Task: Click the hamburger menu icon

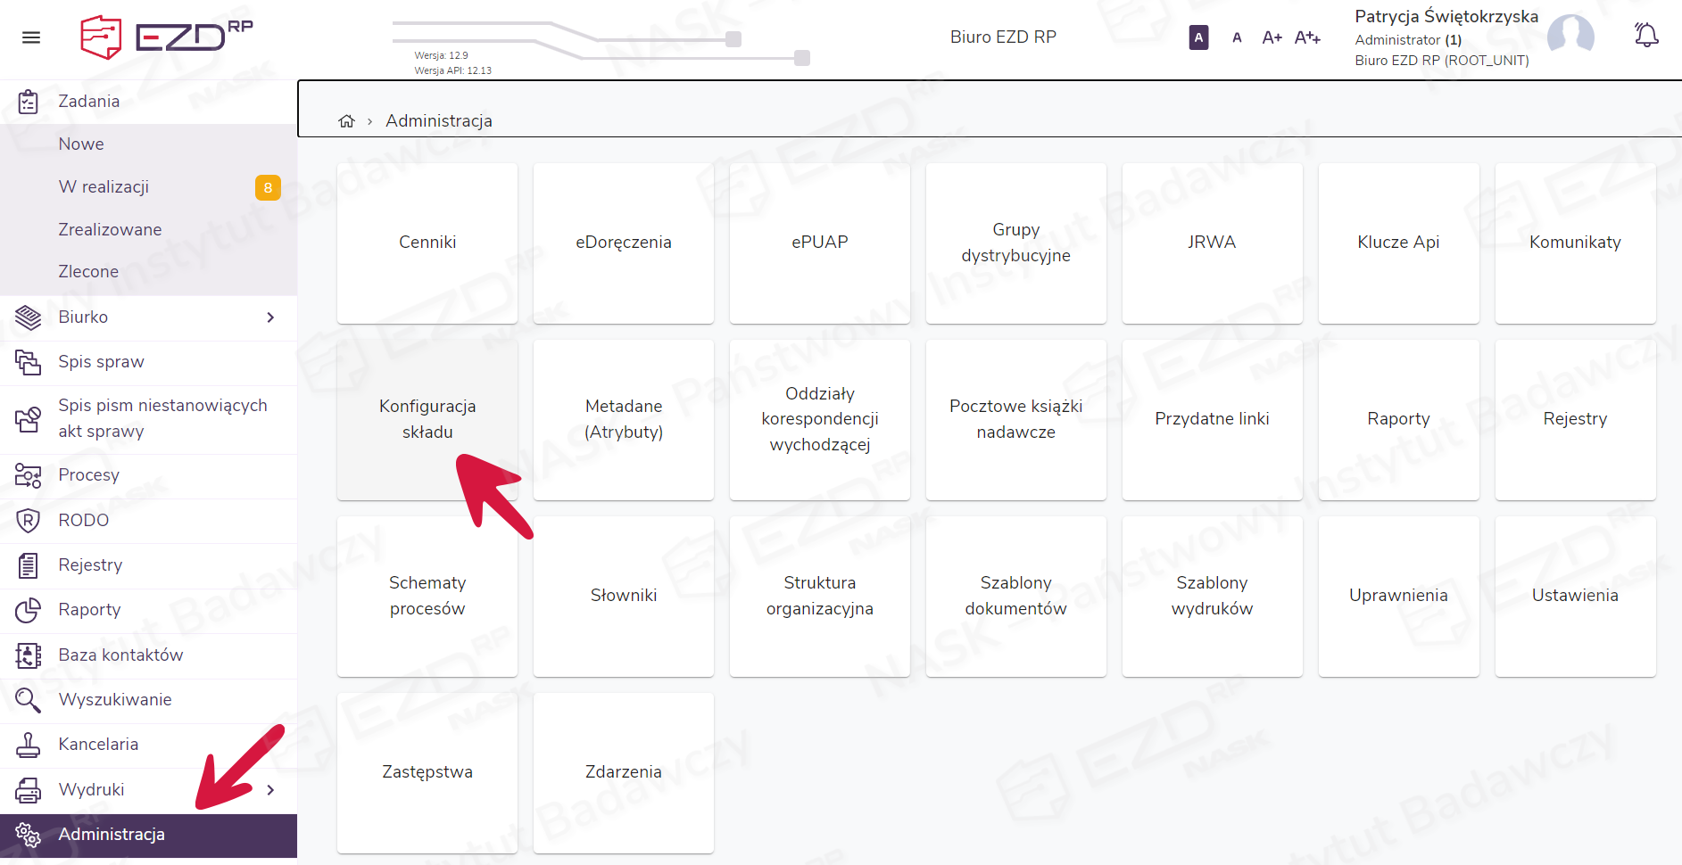Action: 31,37
